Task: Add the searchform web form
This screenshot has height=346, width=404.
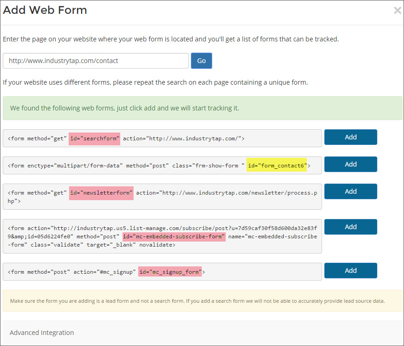Action: [351, 137]
